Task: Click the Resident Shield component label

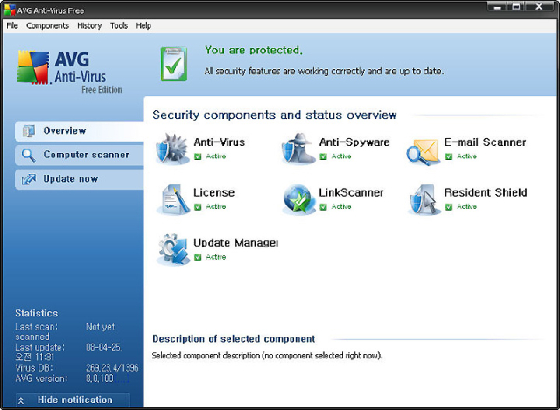Action: pyautogui.click(x=486, y=192)
